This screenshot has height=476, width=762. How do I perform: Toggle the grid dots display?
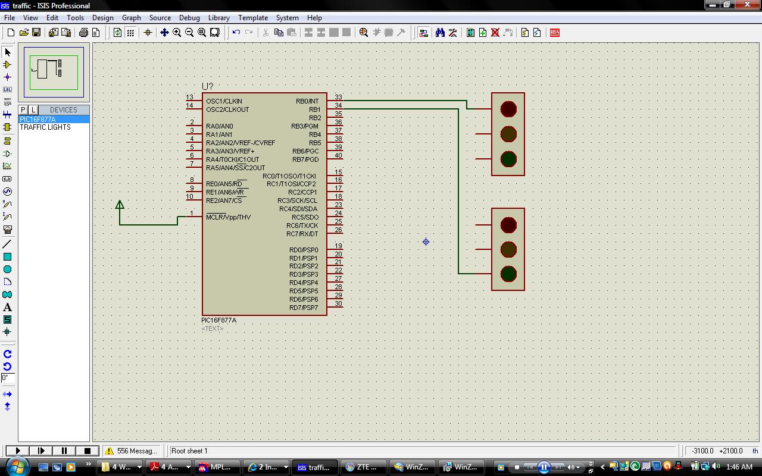click(130, 33)
